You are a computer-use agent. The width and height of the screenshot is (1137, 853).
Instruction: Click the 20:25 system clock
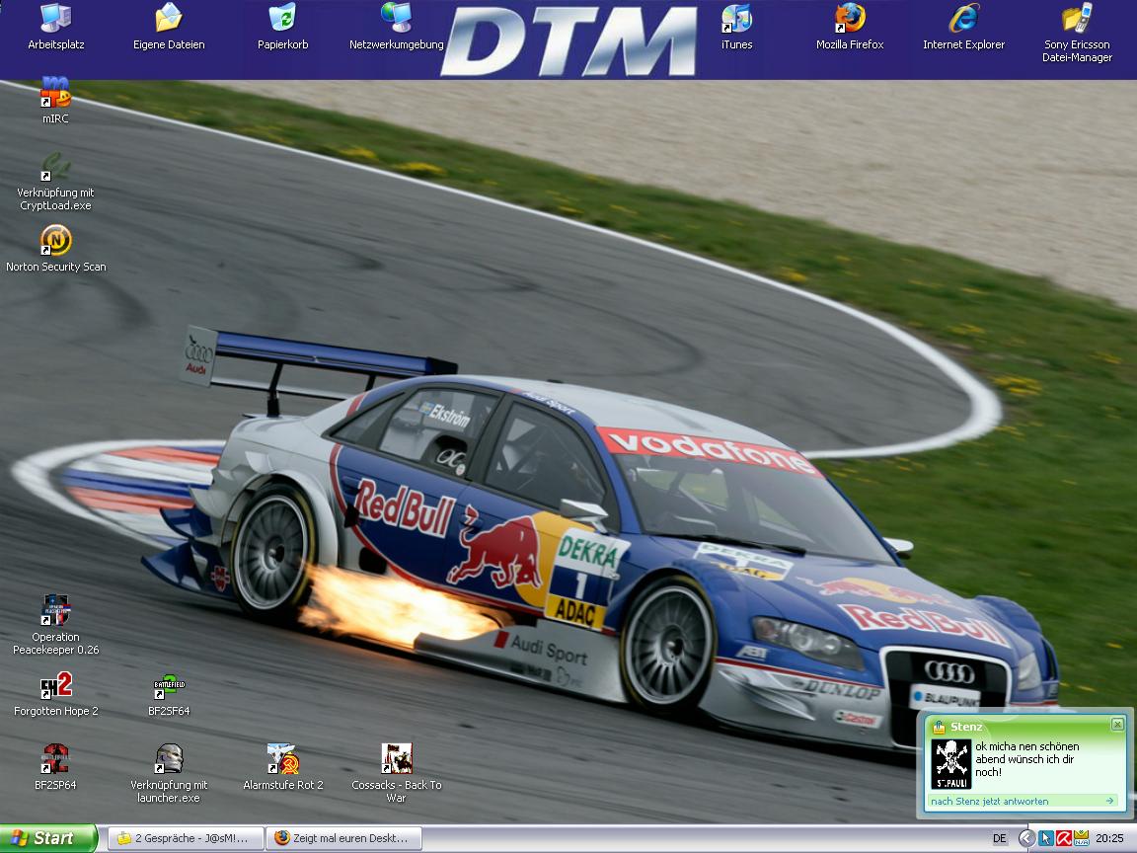tap(1109, 838)
